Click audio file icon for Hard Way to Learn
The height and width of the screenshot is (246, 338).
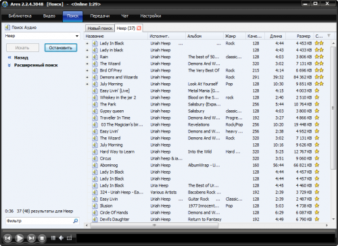coord(95,151)
